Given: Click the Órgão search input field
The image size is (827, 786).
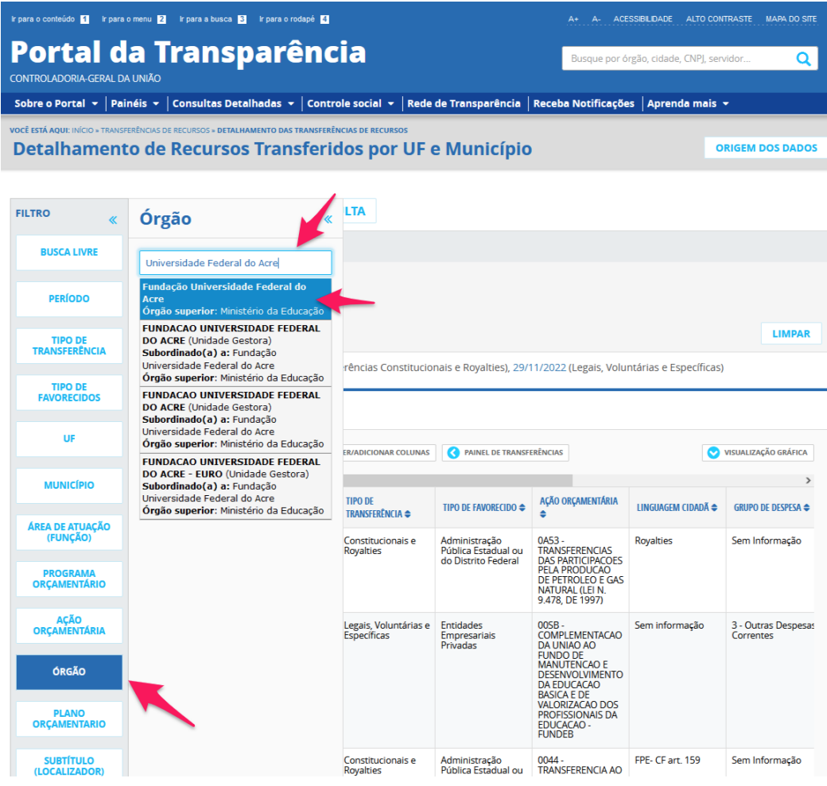Looking at the screenshot, I should (x=235, y=263).
